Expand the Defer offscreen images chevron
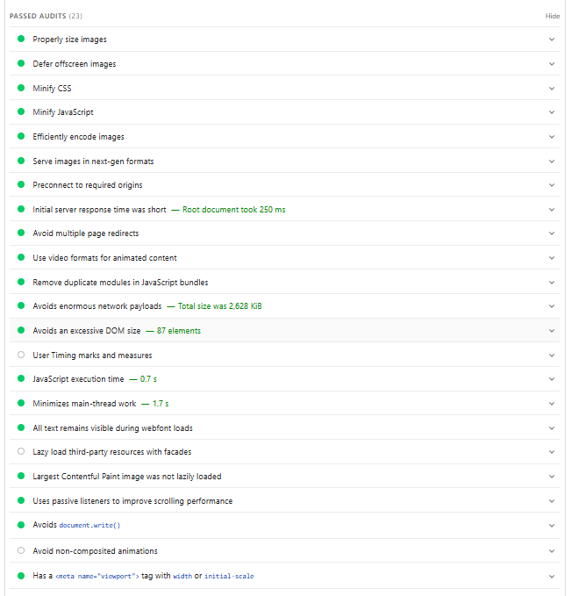 (x=552, y=64)
